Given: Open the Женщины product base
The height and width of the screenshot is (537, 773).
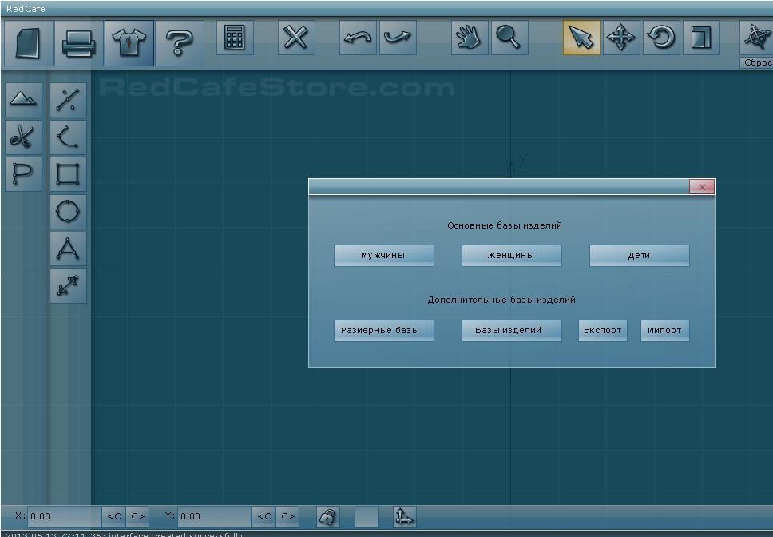Looking at the screenshot, I should [512, 256].
